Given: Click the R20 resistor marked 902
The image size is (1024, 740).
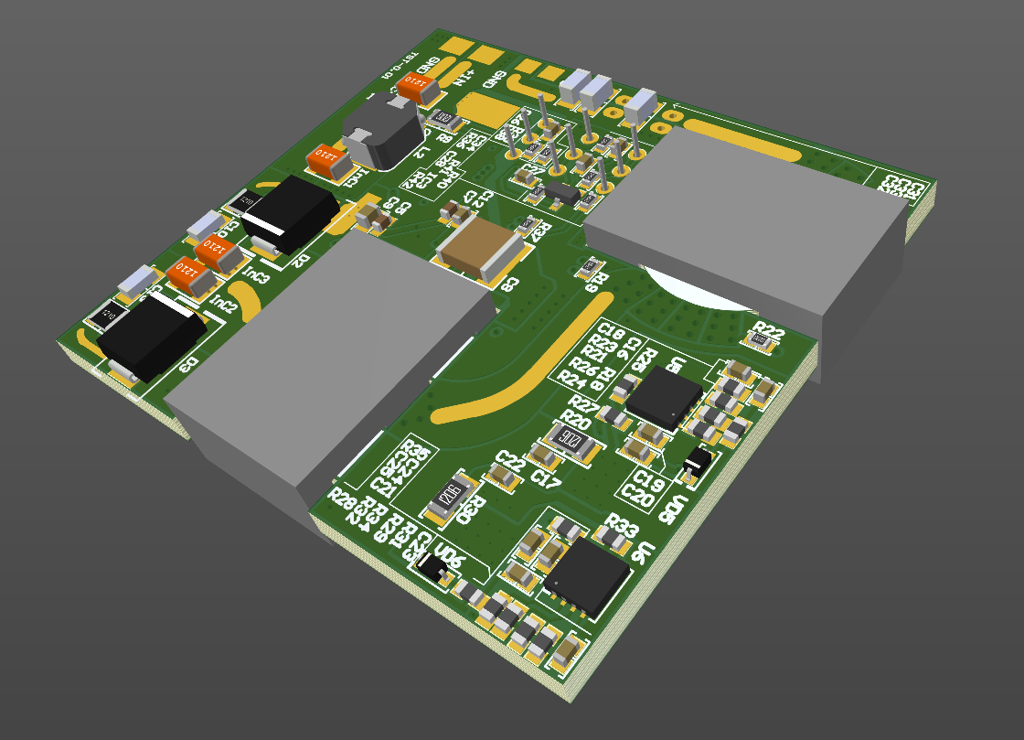Looking at the screenshot, I should point(572,441).
